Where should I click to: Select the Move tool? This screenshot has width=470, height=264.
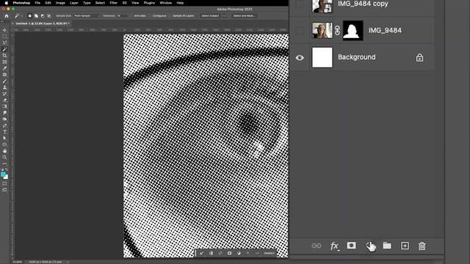pyautogui.click(x=4, y=30)
